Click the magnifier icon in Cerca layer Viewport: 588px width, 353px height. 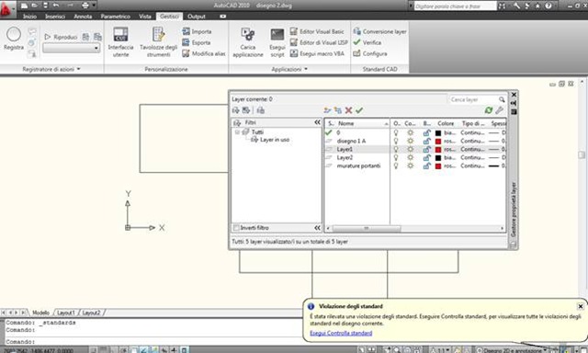[502, 99]
